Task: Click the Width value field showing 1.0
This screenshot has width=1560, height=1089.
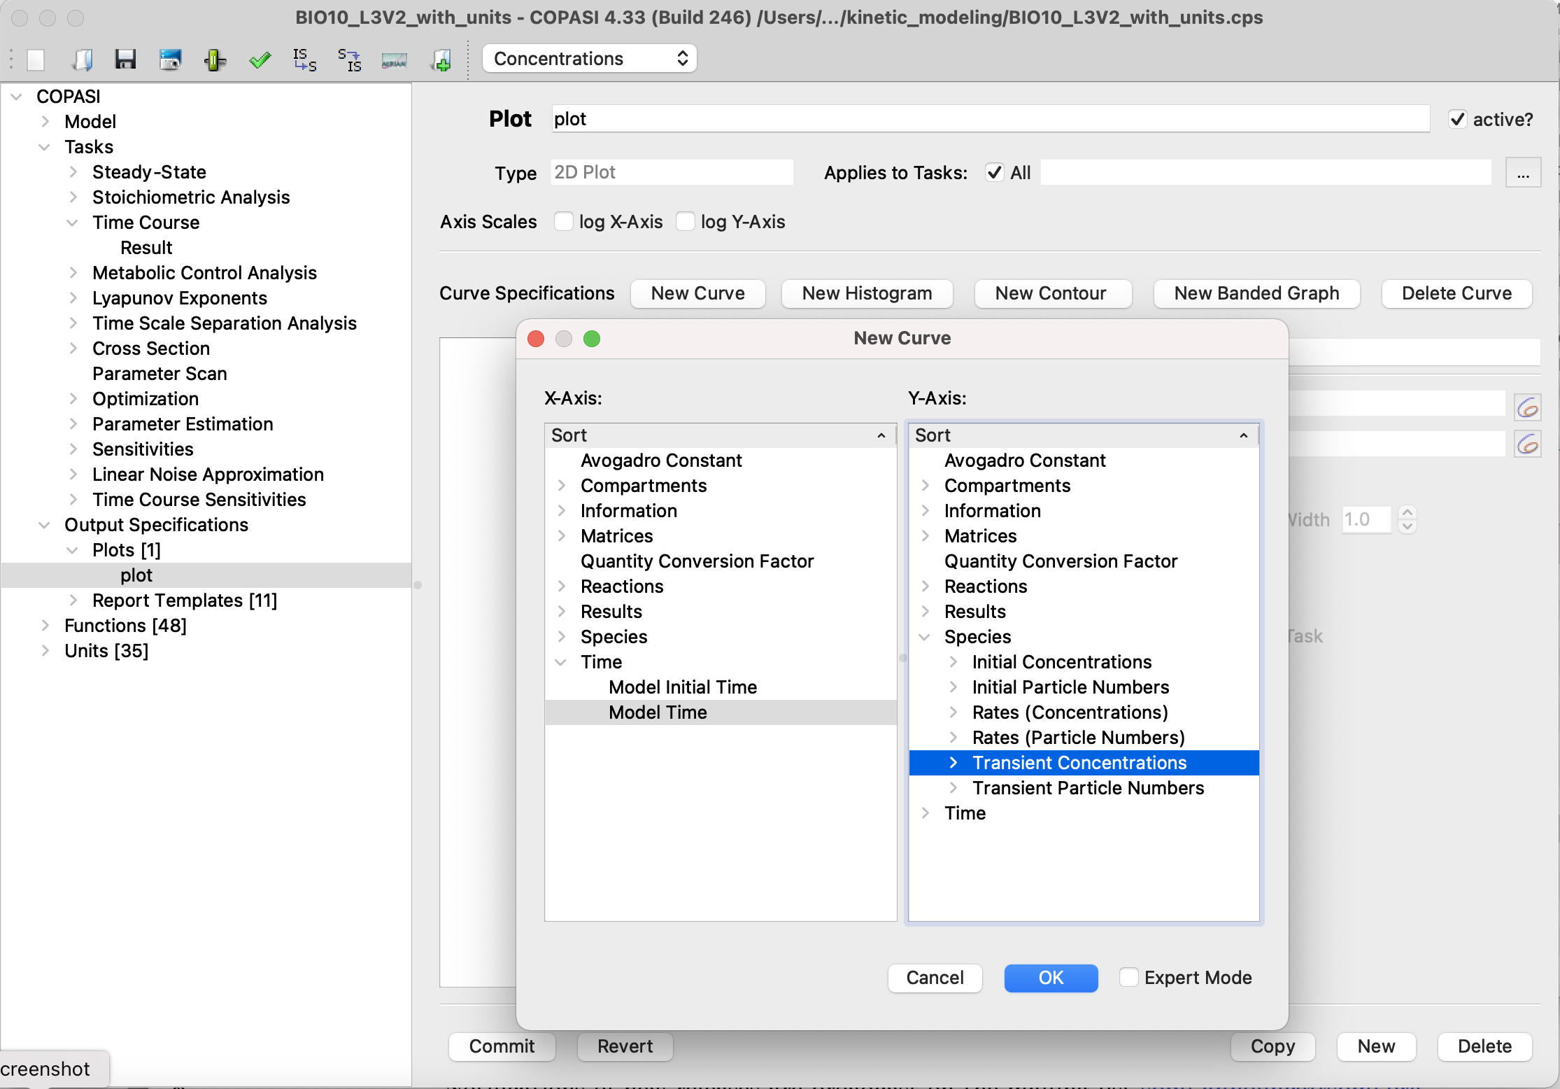Action: (1366, 519)
